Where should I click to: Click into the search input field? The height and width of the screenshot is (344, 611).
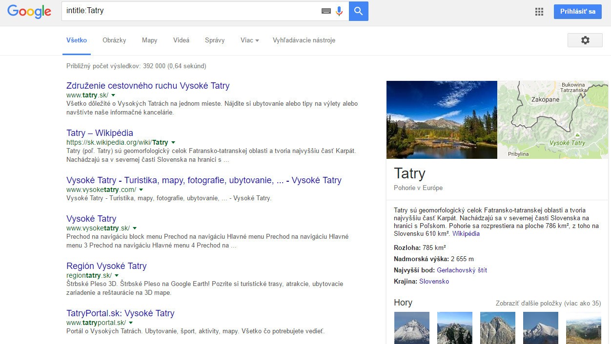pos(190,11)
